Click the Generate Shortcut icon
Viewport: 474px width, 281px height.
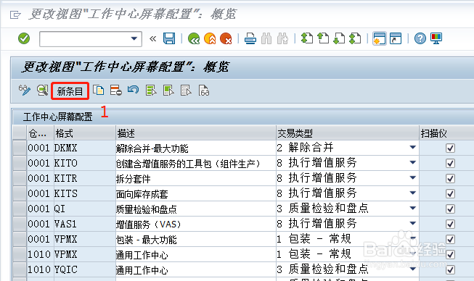click(x=396, y=38)
